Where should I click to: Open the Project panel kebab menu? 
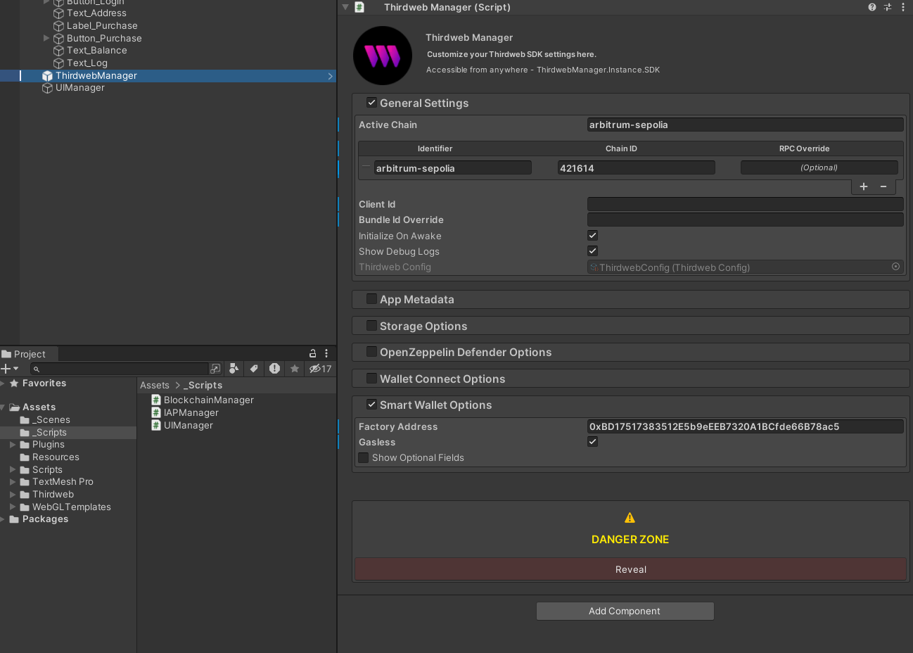(326, 353)
